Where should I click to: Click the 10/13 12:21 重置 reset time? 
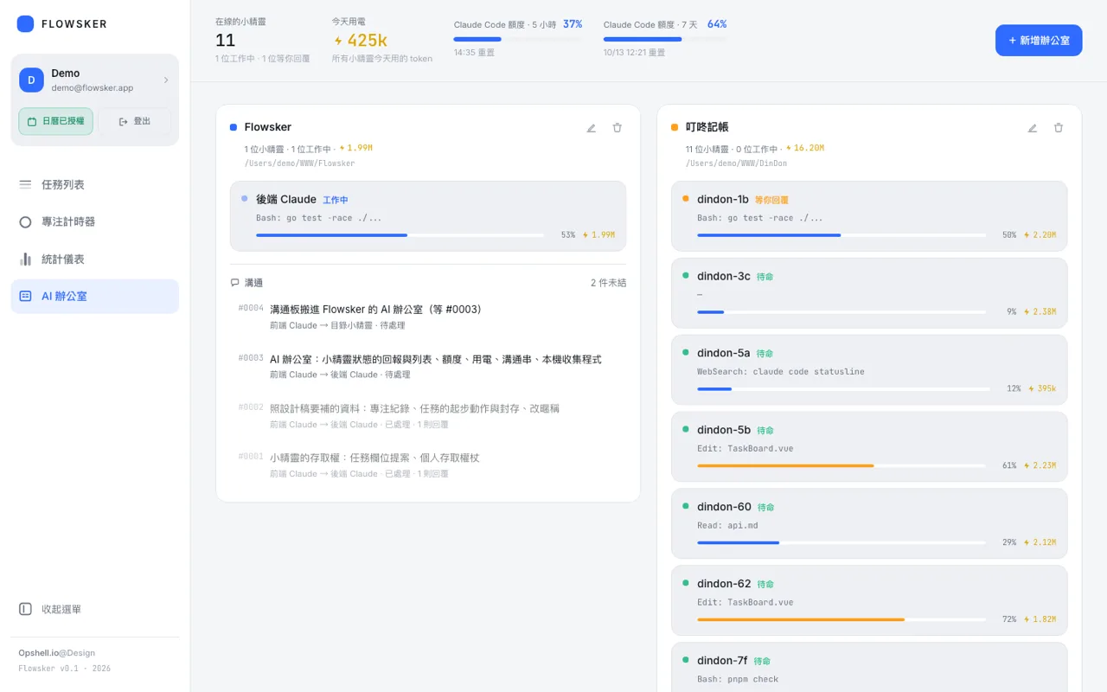click(635, 53)
